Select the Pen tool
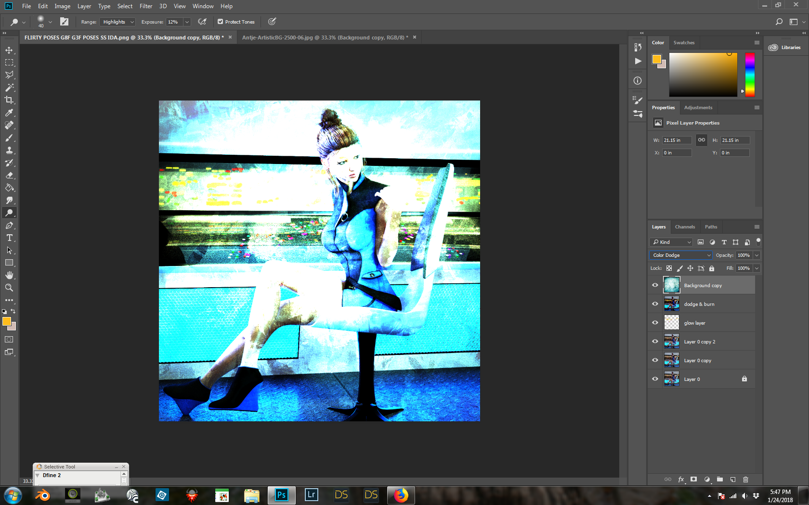Image resolution: width=809 pixels, height=505 pixels. [9, 225]
